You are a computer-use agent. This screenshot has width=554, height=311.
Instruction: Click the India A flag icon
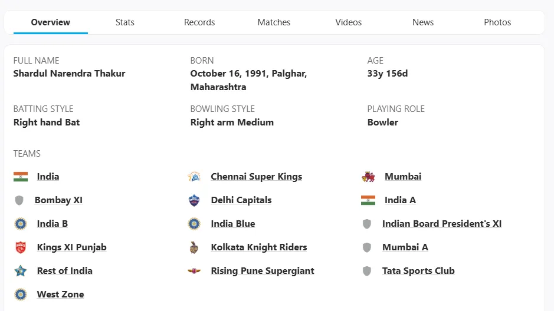click(368, 200)
